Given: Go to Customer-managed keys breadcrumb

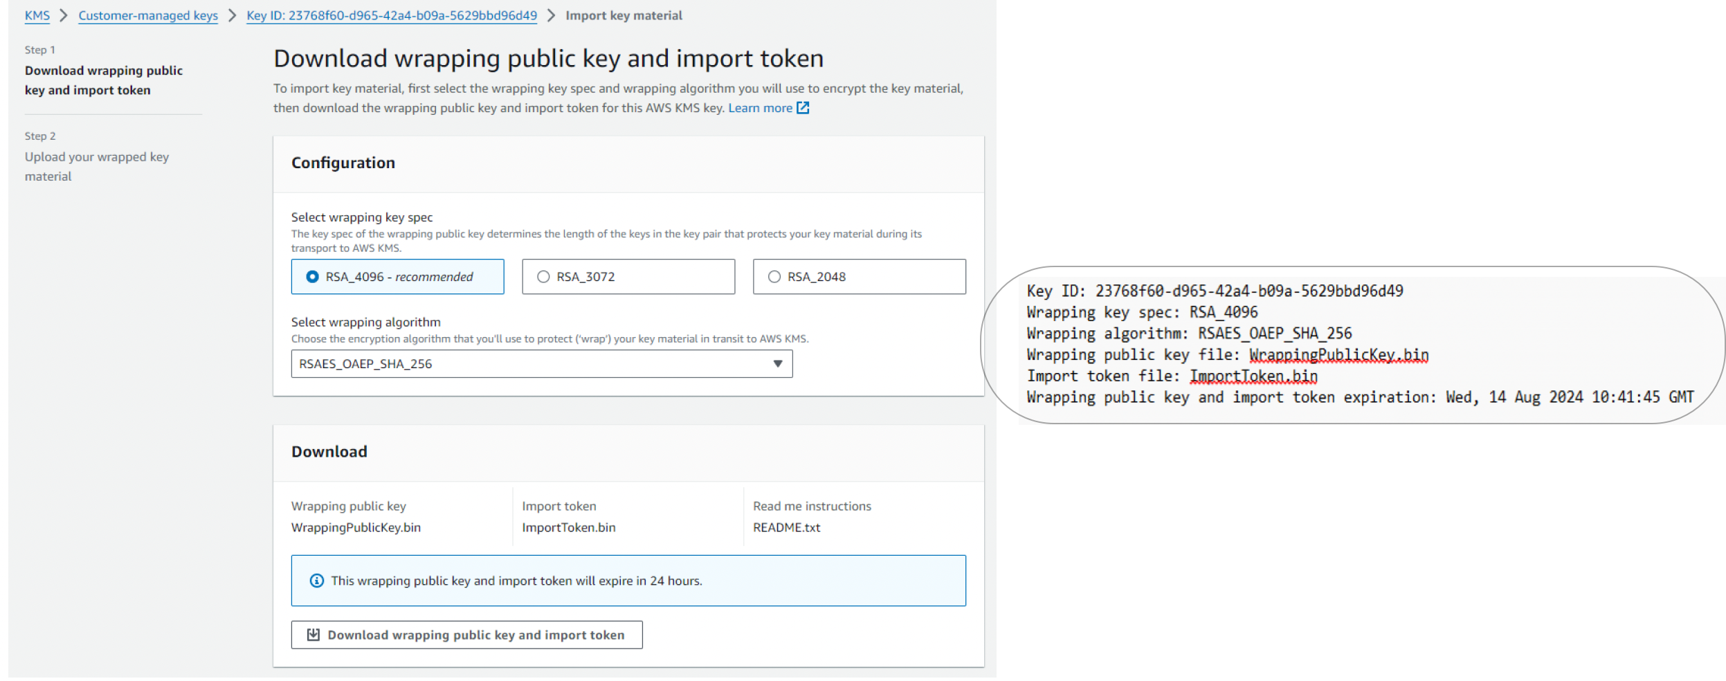Looking at the screenshot, I should (148, 15).
